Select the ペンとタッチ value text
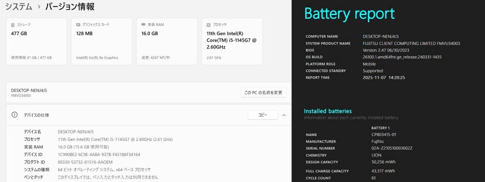This screenshot has height=182, width=485. click(108, 177)
